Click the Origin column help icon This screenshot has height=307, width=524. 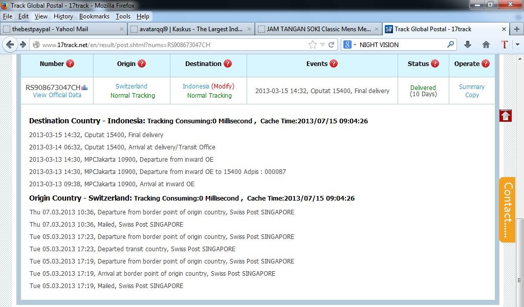coord(142,63)
